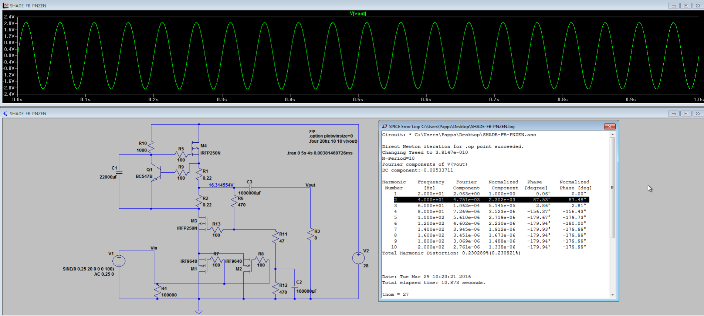The image size is (704, 316).
Task: Click the N-Period=10 log line
Action: click(x=398, y=159)
